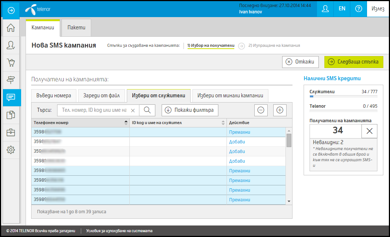Click Премахни in the first table row
This screenshot has width=390, height=237.
239,132
